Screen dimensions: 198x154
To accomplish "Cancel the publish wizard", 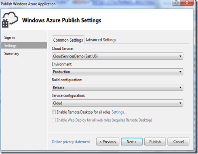I will tap(178, 141).
